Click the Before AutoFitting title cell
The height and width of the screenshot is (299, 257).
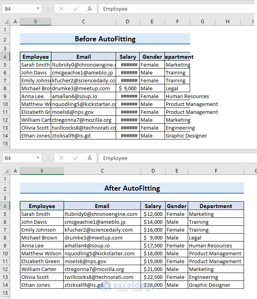point(105,39)
